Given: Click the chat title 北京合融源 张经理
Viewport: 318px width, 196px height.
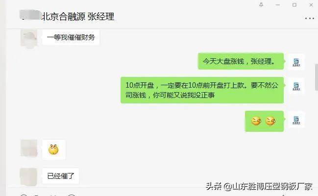Looking at the screenshot, I should point(78,17).
